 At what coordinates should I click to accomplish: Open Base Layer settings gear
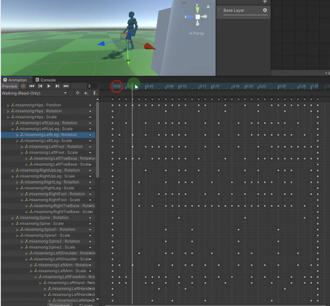(x=265, y=10)
